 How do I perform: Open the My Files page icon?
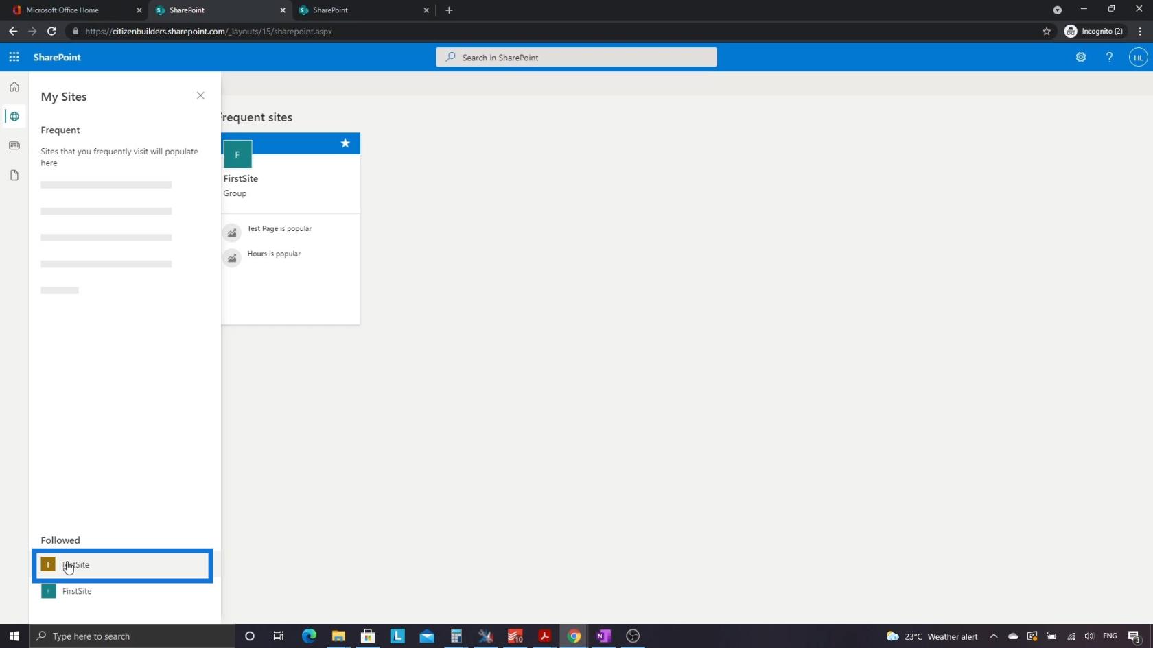pos(14,176)
